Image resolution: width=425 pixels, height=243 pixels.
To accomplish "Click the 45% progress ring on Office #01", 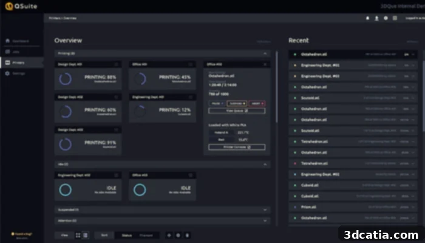I will click(140, 79).
